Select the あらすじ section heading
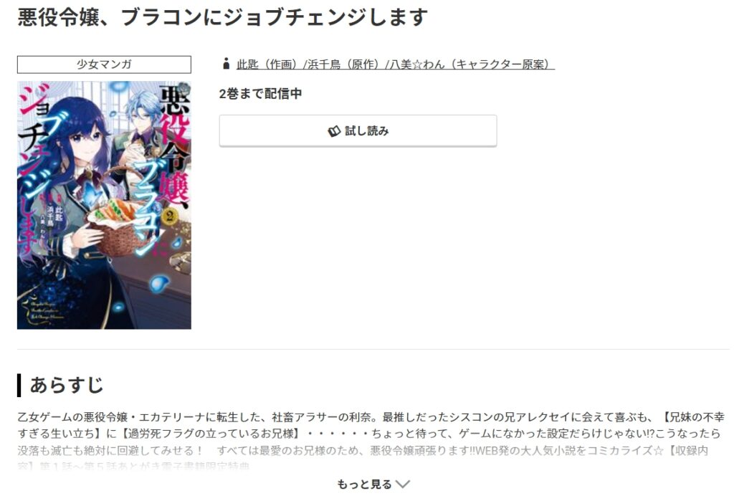734x501 pixels. pos(66,385)
